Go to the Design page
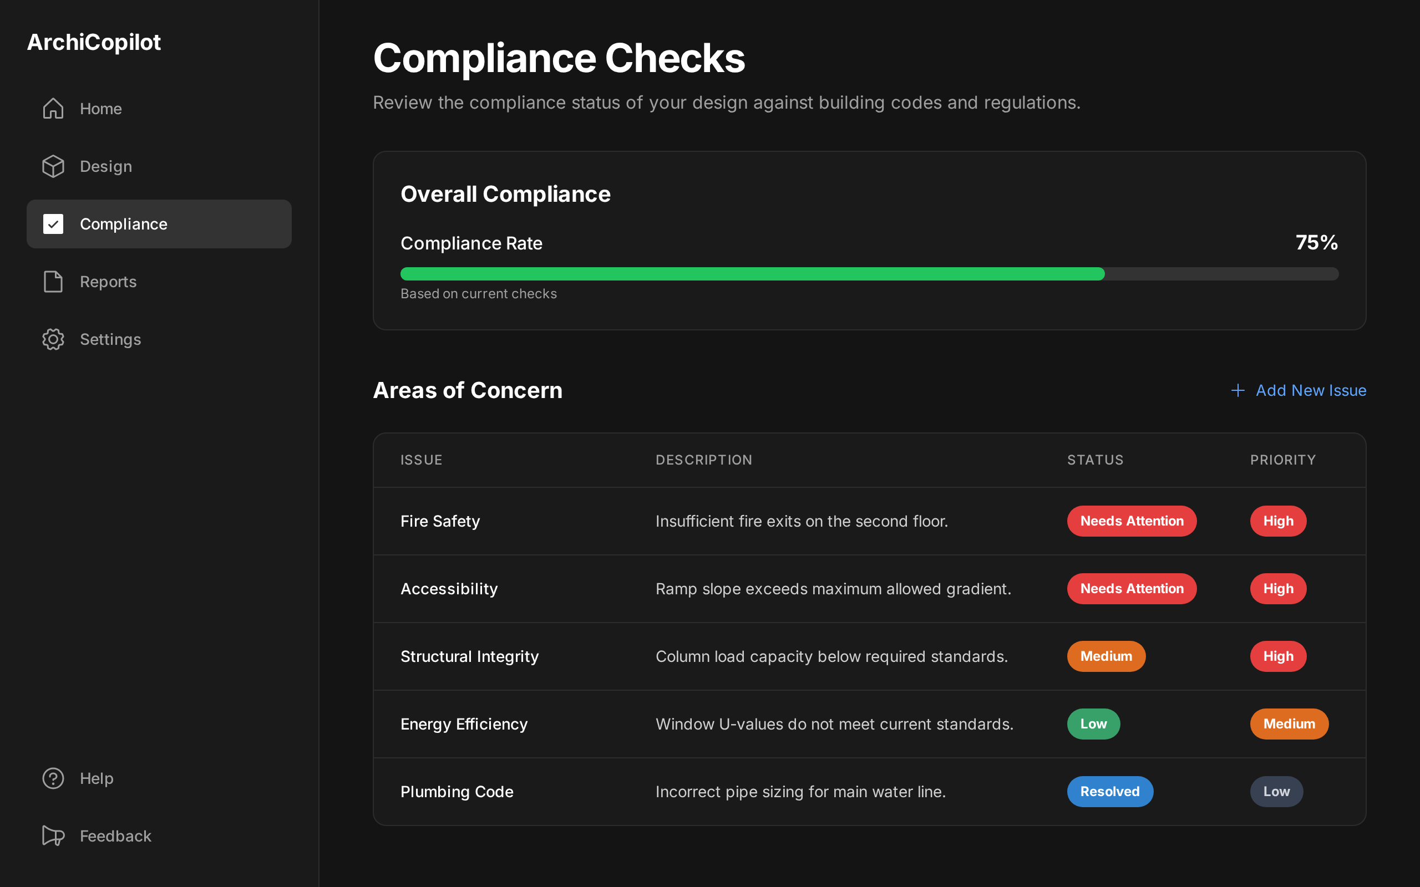 click(159, 167)
